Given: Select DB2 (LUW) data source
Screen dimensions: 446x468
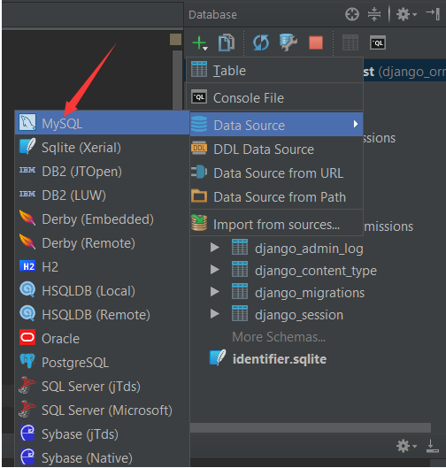Looking at the screenshot, I should click(102, 196).
